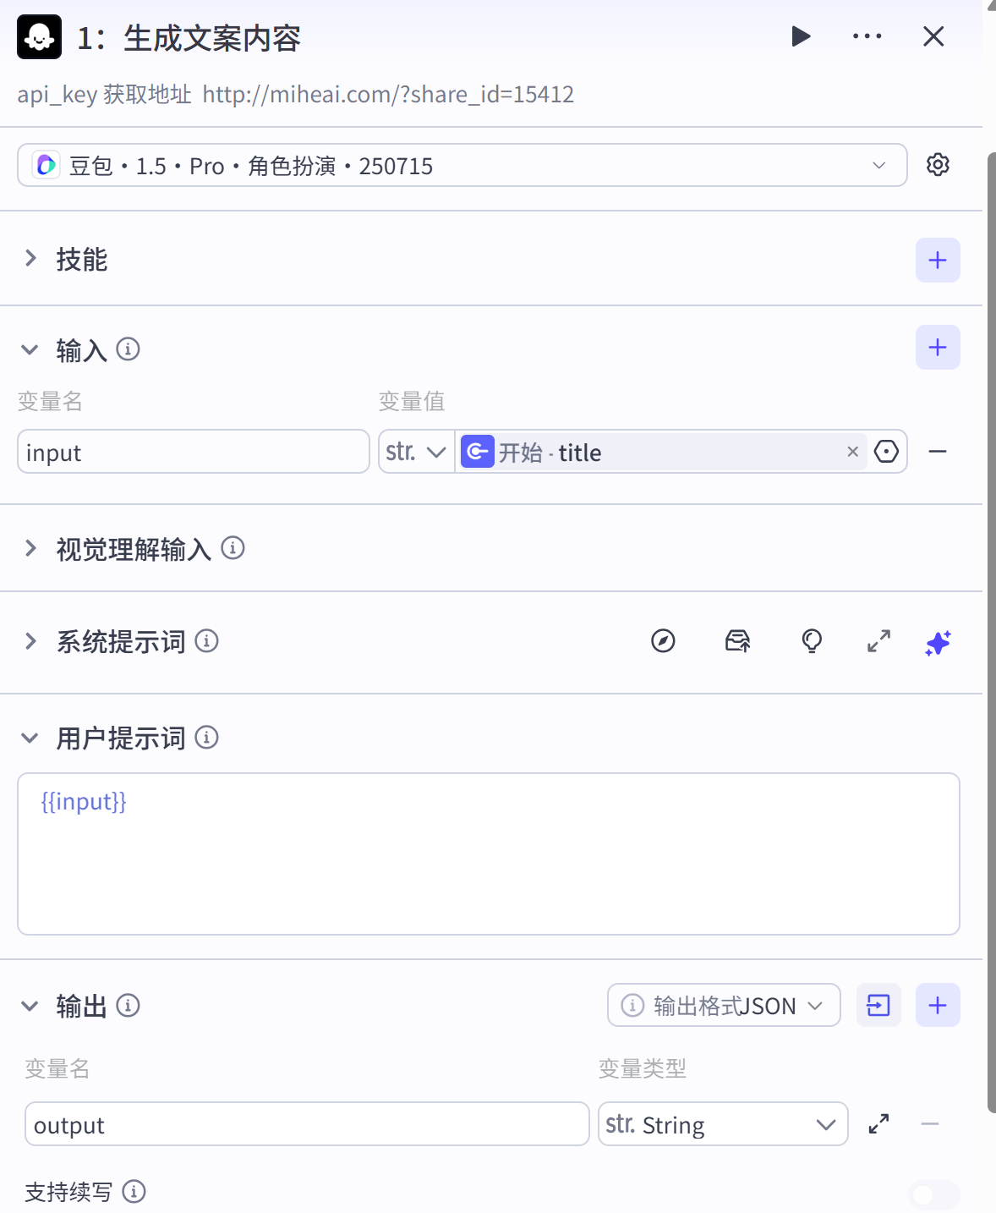Optimize prompt with AI sparkle icon

(x=938, y=643)
